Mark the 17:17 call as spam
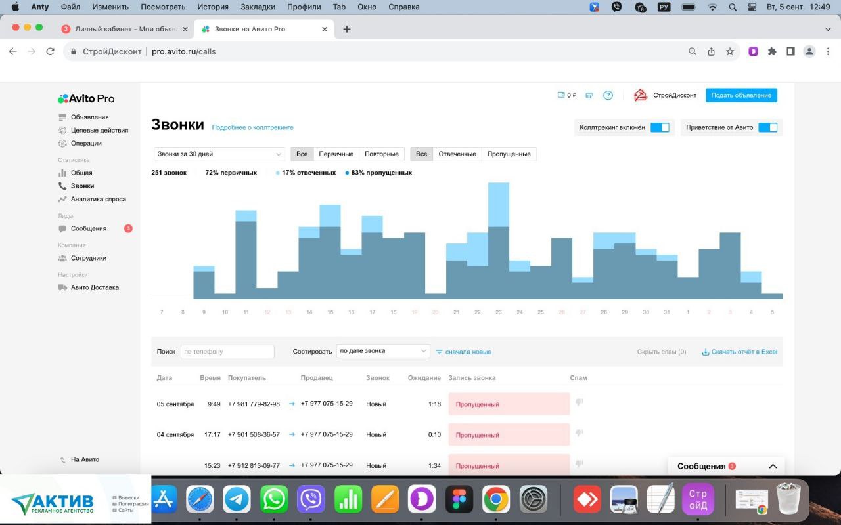This screenshot has width=841, height=525. 579,433
